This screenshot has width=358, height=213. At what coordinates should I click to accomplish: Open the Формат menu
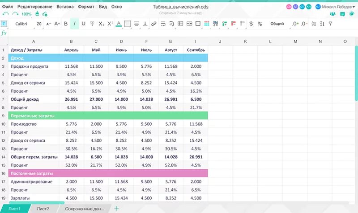(86, 7)
